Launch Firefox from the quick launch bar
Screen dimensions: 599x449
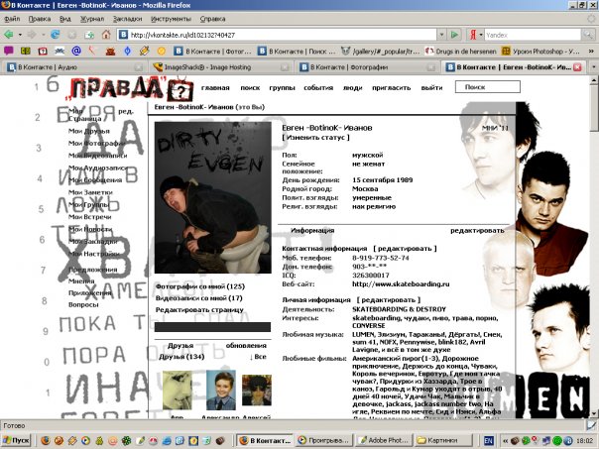click(x=46, y=441)
